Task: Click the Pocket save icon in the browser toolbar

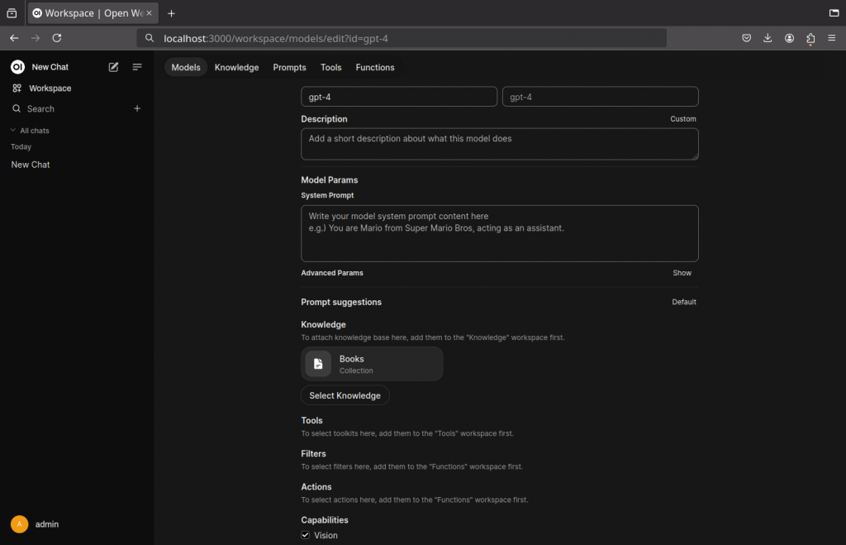Action: click(746, 38)
